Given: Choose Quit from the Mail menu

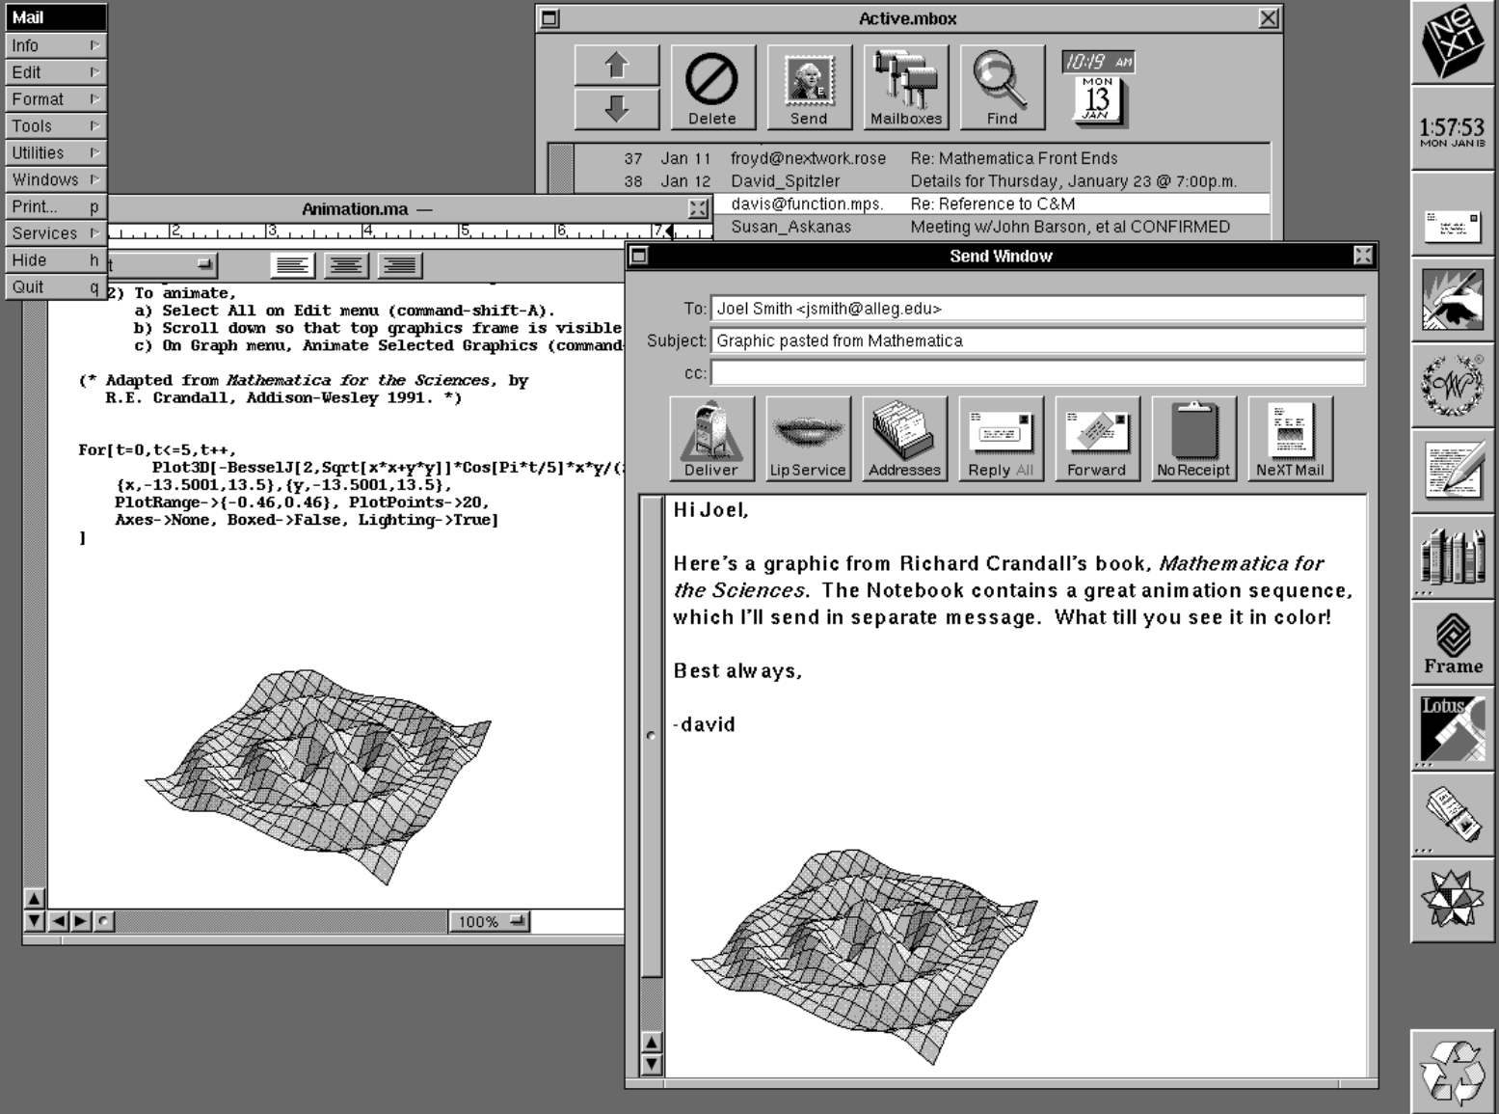Looking at the screenshot, I should point(56,287).
